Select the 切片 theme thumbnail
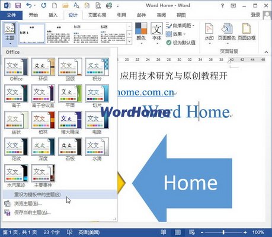This screenshot has height=237, width=272. click(x=97, y=94)
